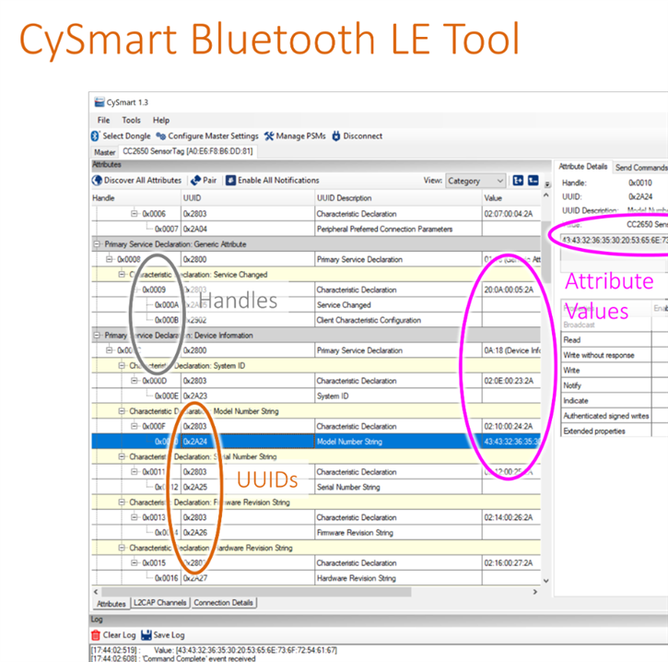Select the highlighted Model Number String row
668x662 pixels.
click(316, 442)
